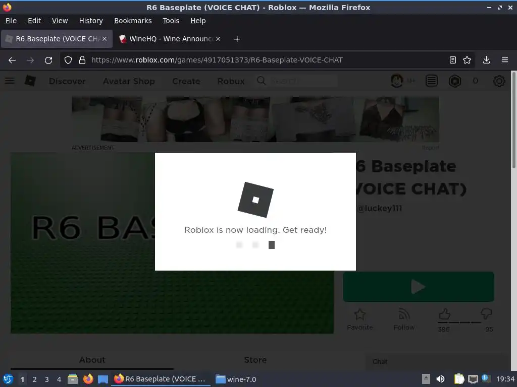The image size is (517, 387).
Task: Click the taskbar clock showing 19:34
Action: coord(505,379)
